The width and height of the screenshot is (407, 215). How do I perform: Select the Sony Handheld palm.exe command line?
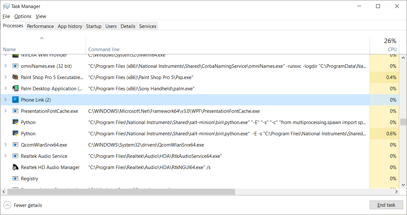[141, 88]
